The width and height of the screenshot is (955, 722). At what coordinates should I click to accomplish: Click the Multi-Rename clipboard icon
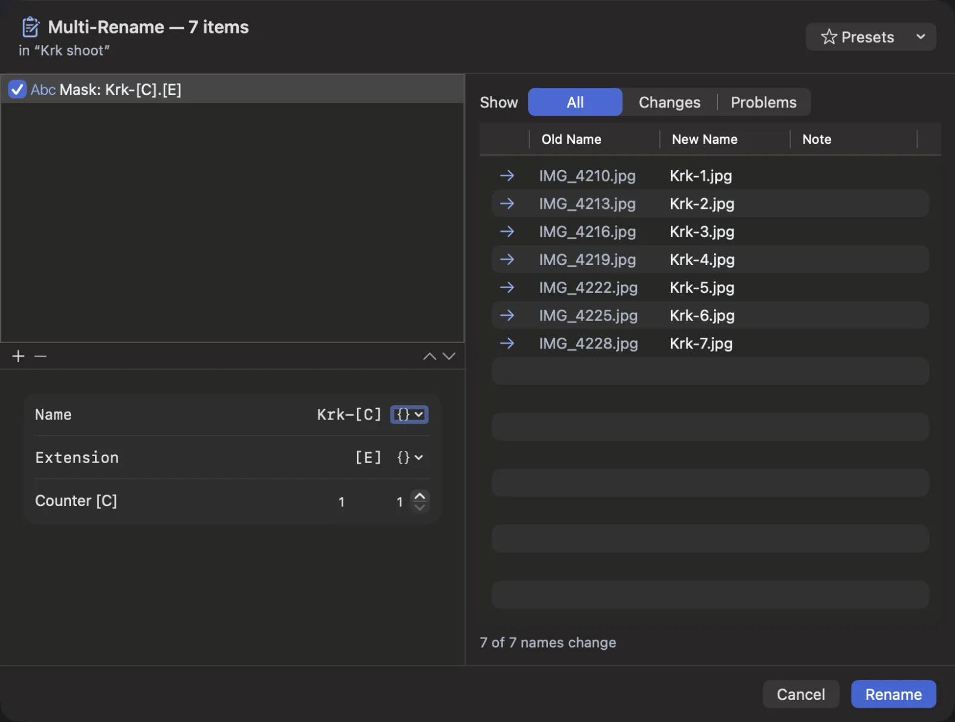click(30, 27)
